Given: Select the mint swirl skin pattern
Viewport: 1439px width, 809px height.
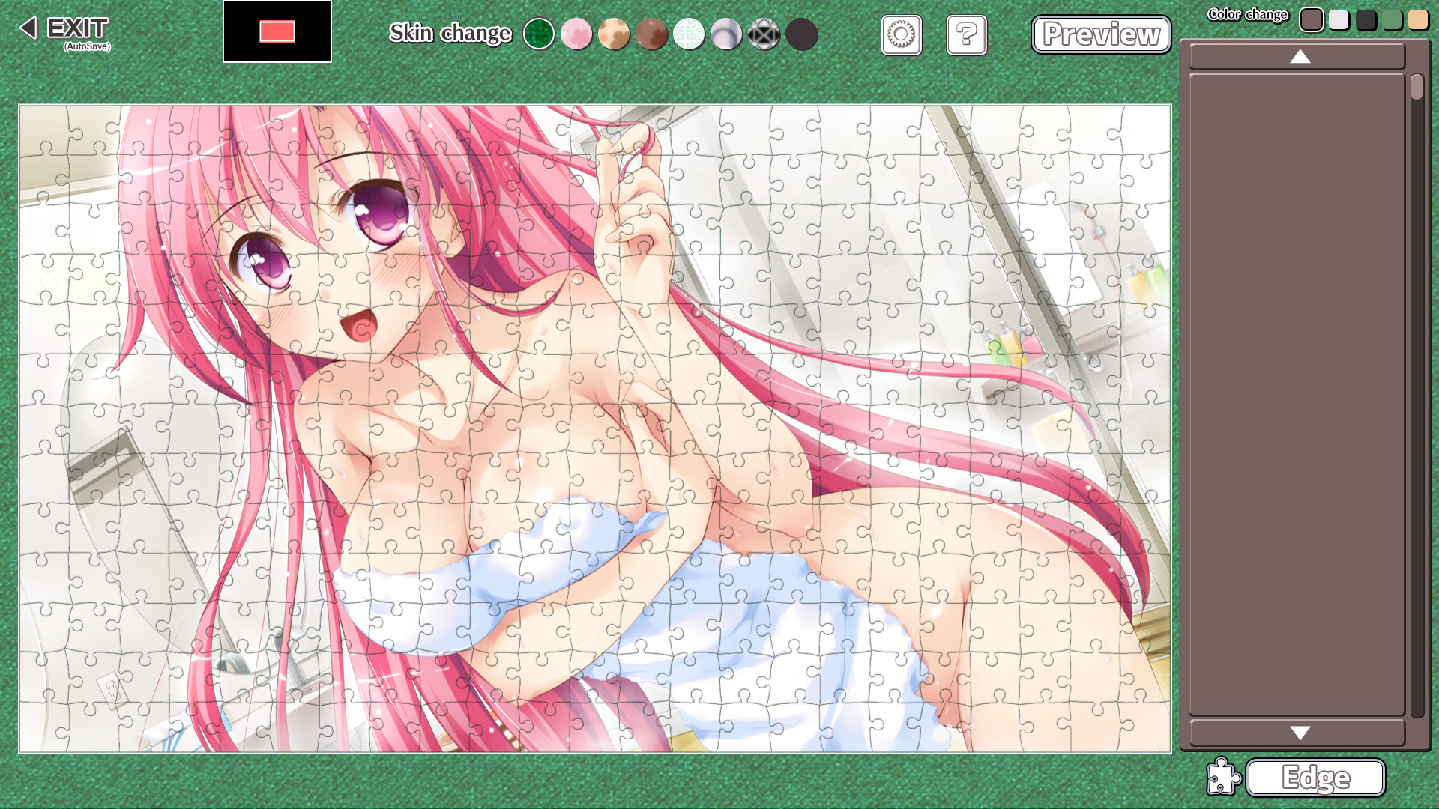Looking at the screenshot, I should [x=690, y=34].
